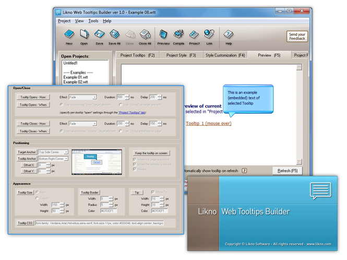Select 'User puts mouse over target element' radio
347x260 pixels.
[x=61, y=104]
